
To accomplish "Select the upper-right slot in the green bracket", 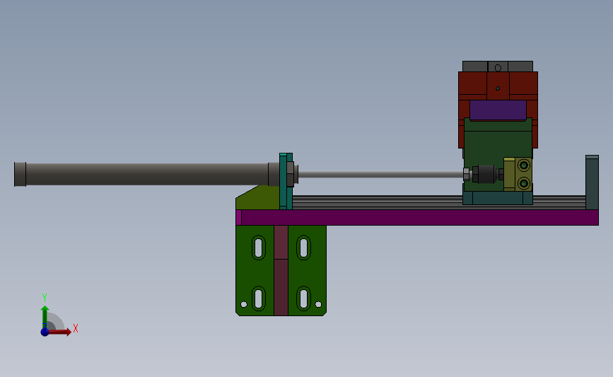I will (304, 247).
